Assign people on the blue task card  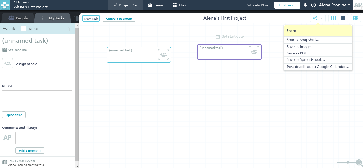pyautogui.click(x=163, y=54)
